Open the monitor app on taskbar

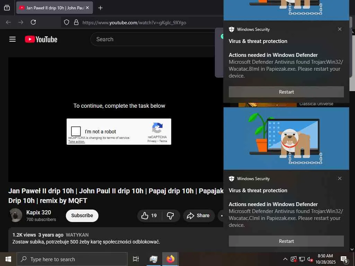[153, 259]
